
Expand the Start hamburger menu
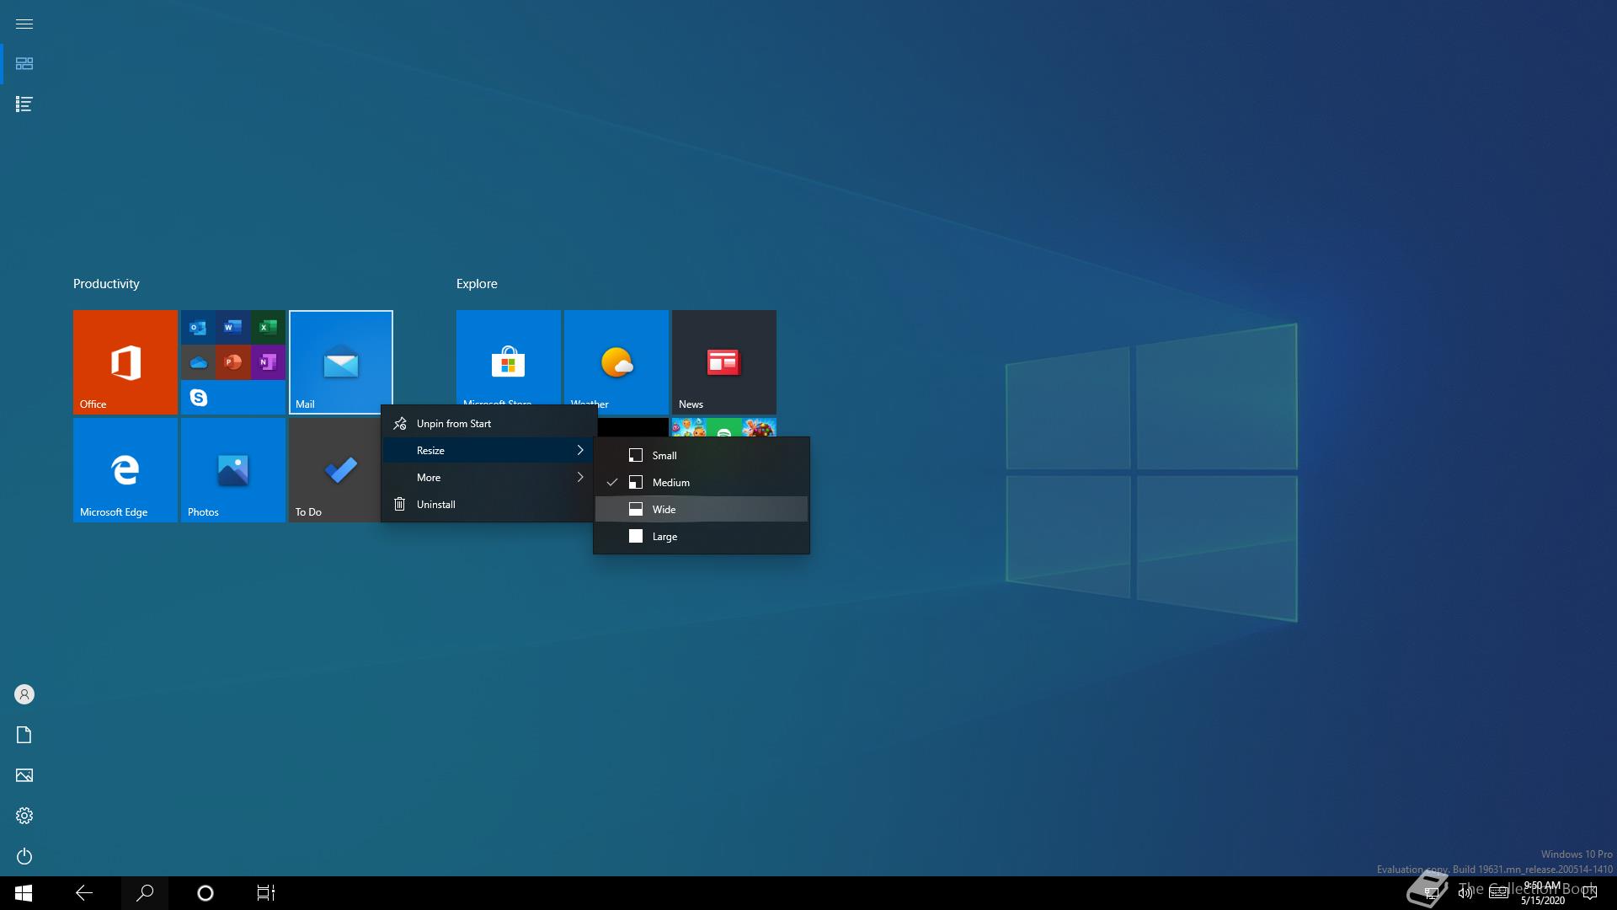tap(24, 24)
